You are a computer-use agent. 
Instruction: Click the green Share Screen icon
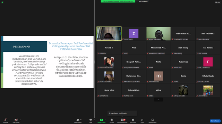tap(101, 120)
